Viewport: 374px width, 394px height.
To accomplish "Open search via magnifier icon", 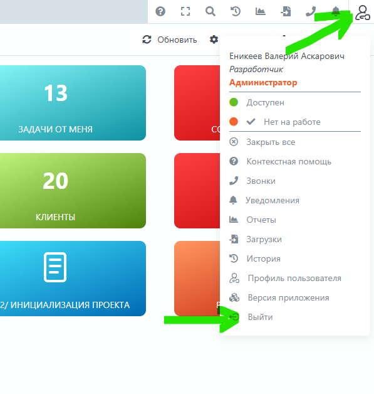I will [210, 11].
